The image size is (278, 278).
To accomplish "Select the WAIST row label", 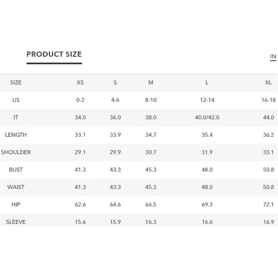I will 16,187.
